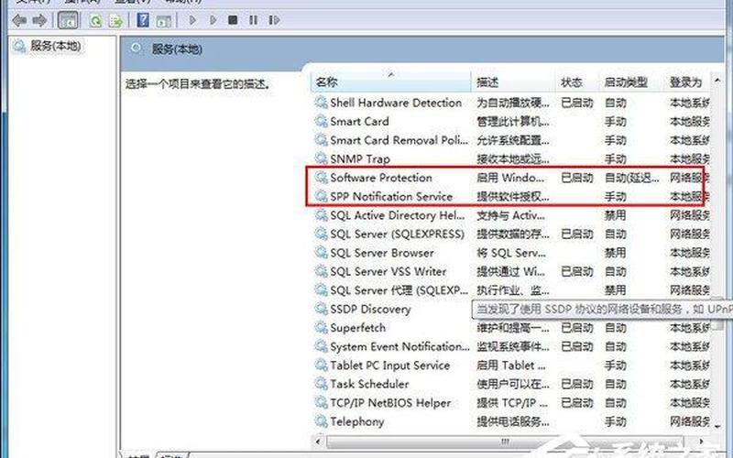Image resolution: width=733 pixels, height=458 pixels.
Task: Click the Back arrow in the toolbar
Action: (x=19, y=20)
